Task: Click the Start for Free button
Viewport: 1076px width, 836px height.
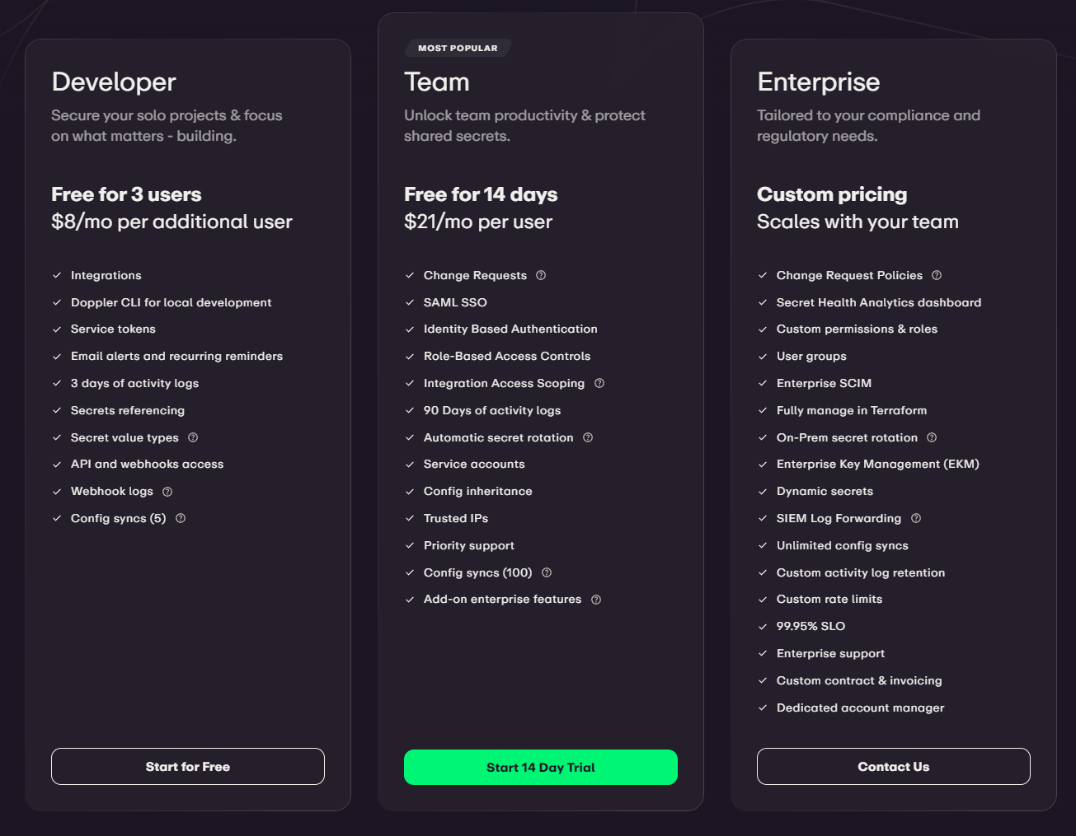Action: tap(188, 767)
